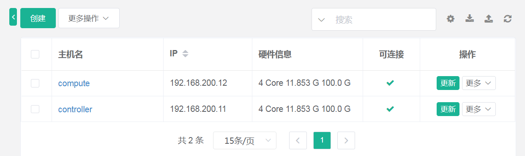Tick the checkbox for controller row
This screenshot has height=156, width=525.
[35, 109]
